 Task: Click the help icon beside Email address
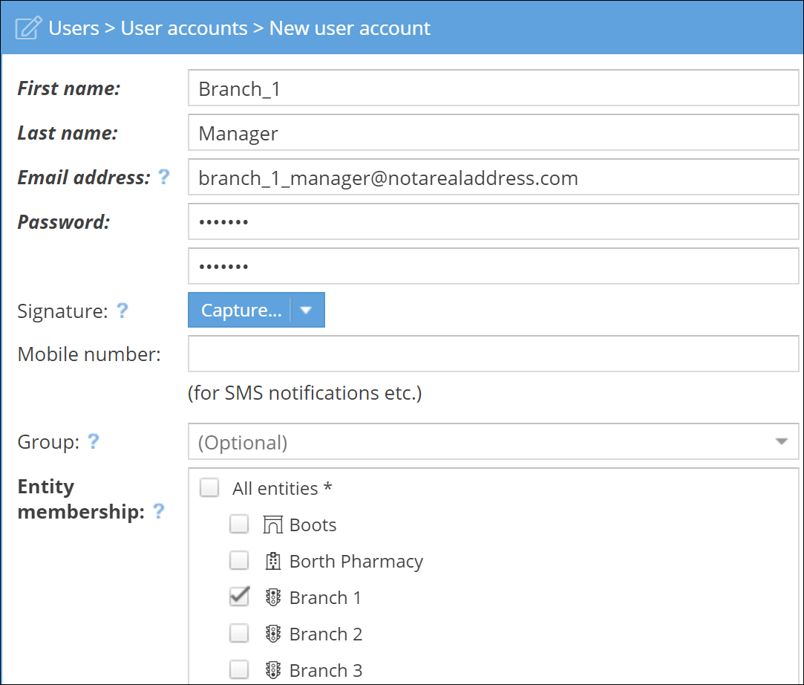pos(163,178)
